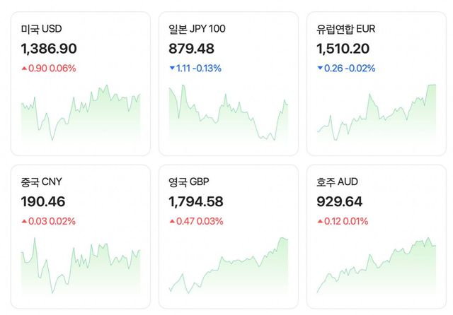This screenshot has height=315, width=453.
Task: Click the blue down arrow on JPY card
Action: click(172, 69)
